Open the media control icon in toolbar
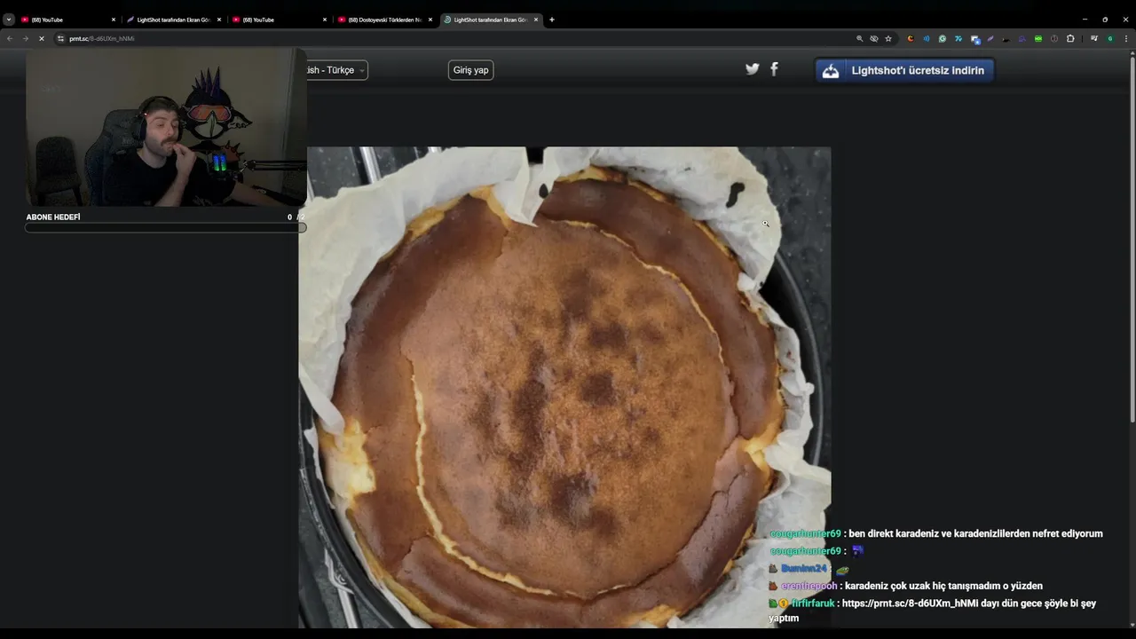Screen dimensions: 1136x639 (1094, 39)
